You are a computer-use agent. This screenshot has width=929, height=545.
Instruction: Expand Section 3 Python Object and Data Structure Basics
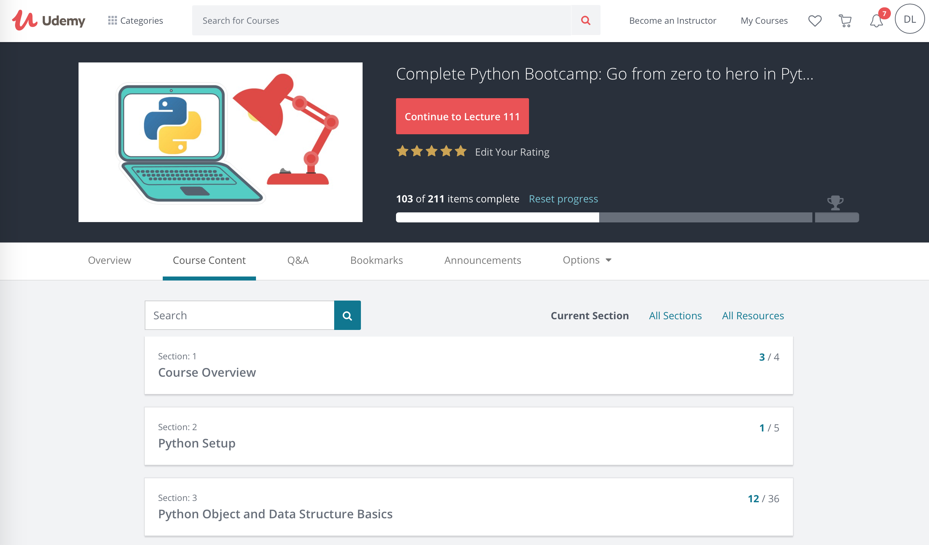[x=469, y=507]
